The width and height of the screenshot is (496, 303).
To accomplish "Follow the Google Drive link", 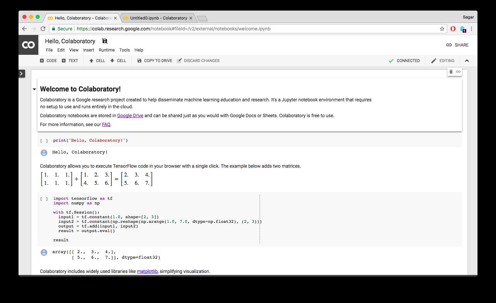I will (130, 116).
